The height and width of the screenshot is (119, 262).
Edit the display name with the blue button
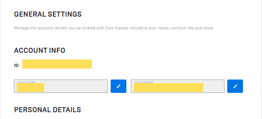(118, 86)
